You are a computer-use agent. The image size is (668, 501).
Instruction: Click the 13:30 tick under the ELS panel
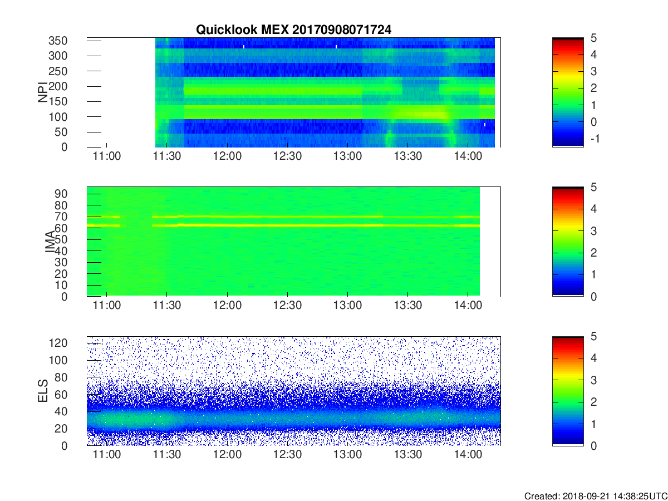407,455
